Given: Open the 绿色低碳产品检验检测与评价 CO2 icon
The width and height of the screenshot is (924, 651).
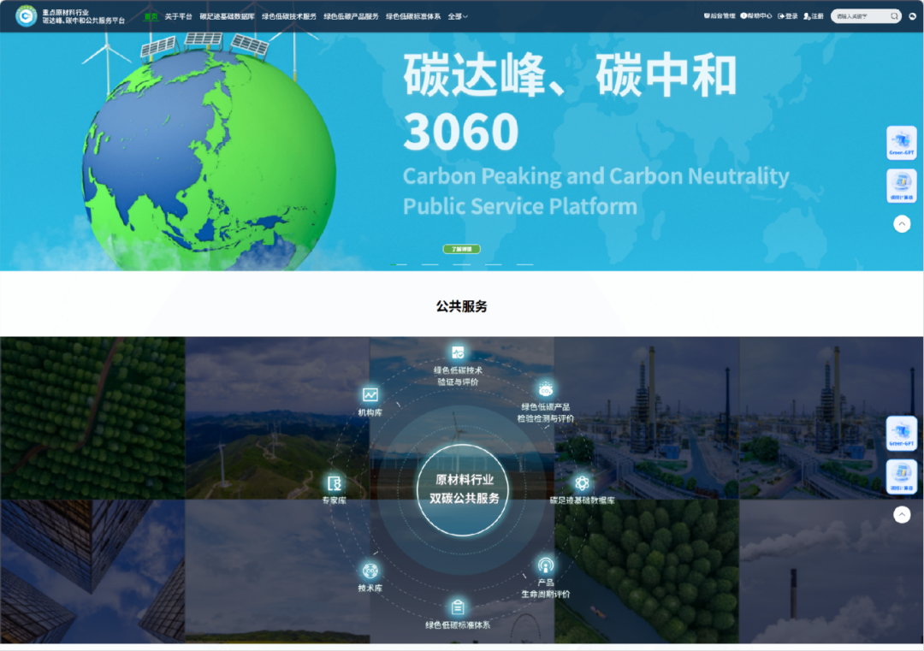Looking at the screenshot, I should pos(546,389).
